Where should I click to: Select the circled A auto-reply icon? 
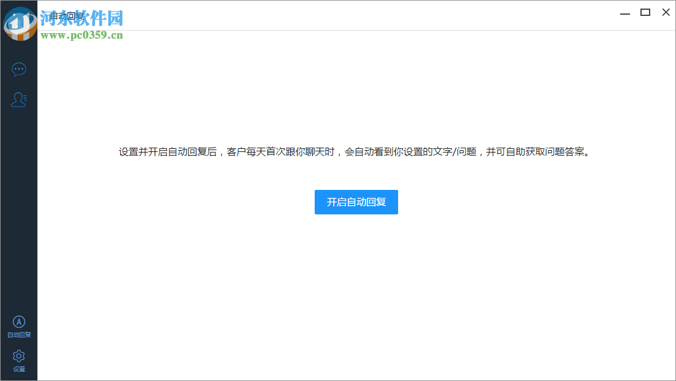(19, 321)
